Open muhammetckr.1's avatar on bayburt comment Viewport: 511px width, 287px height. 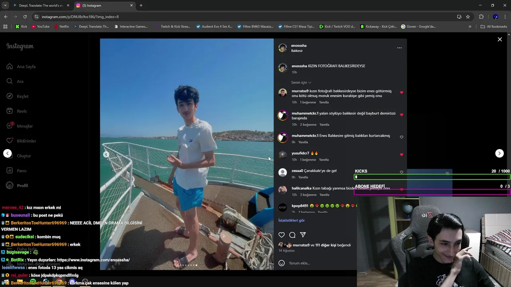(283, 115)
